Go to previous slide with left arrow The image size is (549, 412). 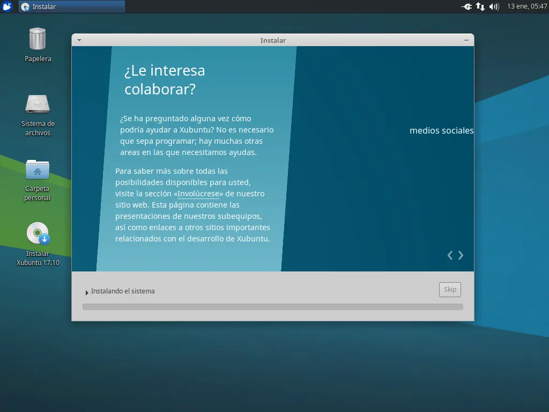click(x=450, y=255)
